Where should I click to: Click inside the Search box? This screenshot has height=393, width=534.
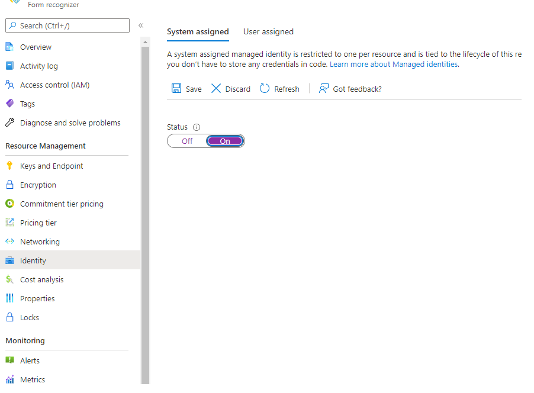[x=67, y=25]
